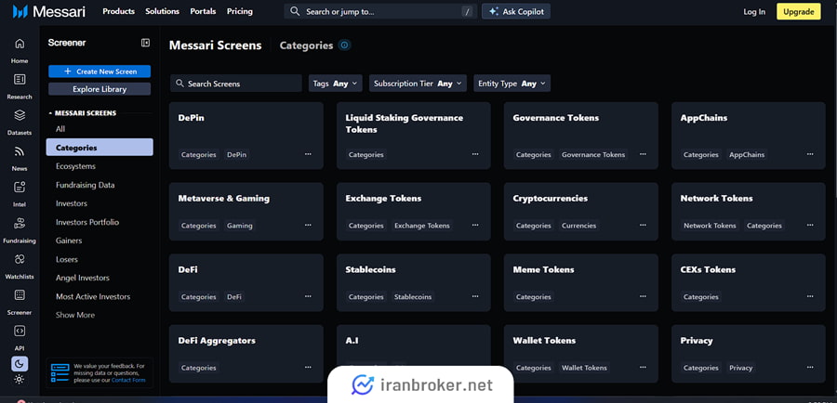This screenshot has height=403, width=837.
Task: Click Ask Copilot button
Action: click(x=515, y=11)
